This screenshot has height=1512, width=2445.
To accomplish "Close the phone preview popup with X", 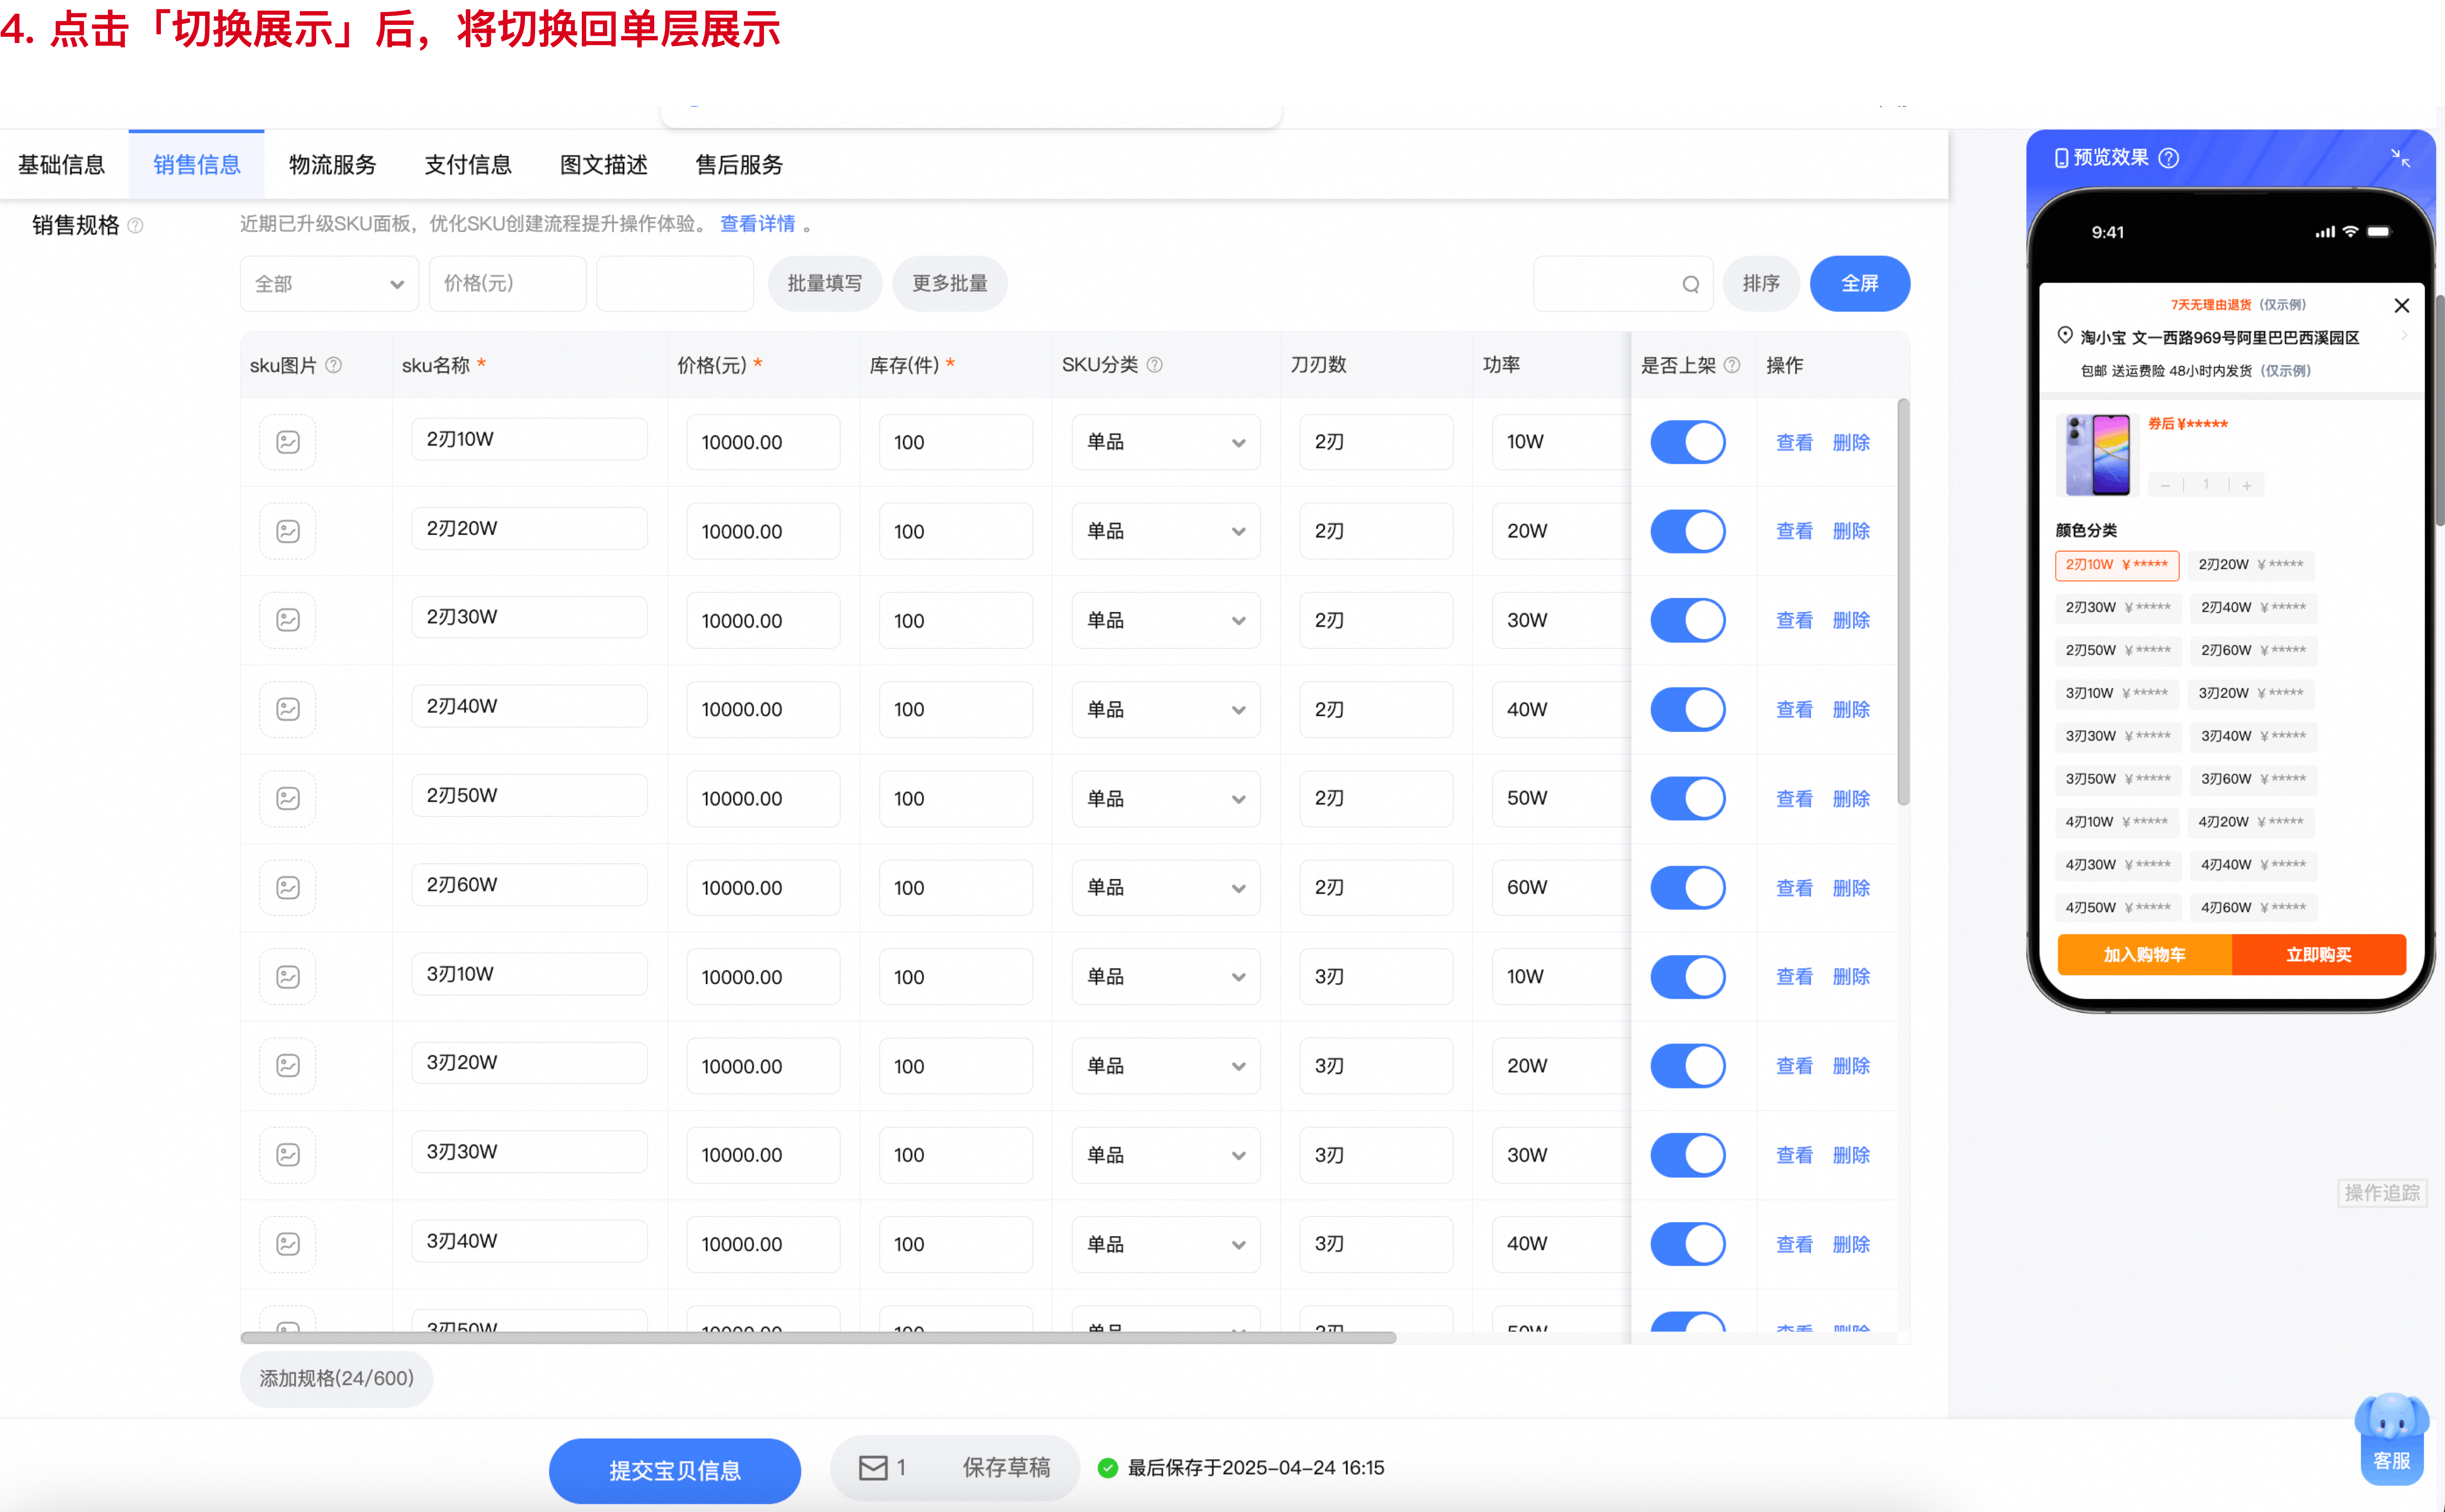I will click(x=2401, y=305).
